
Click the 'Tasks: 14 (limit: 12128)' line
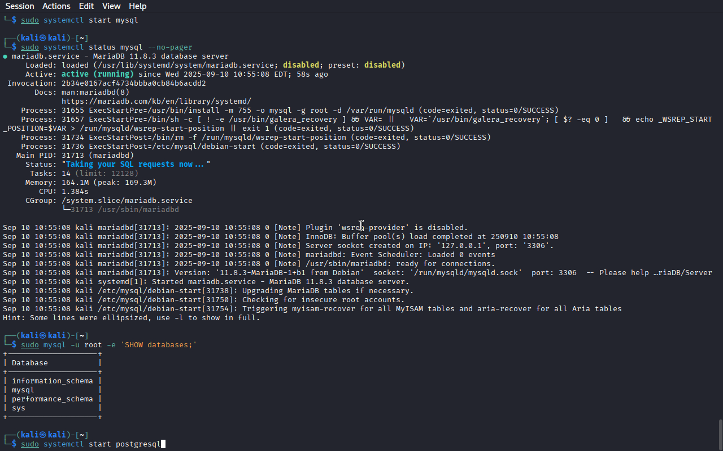(84, 174)
